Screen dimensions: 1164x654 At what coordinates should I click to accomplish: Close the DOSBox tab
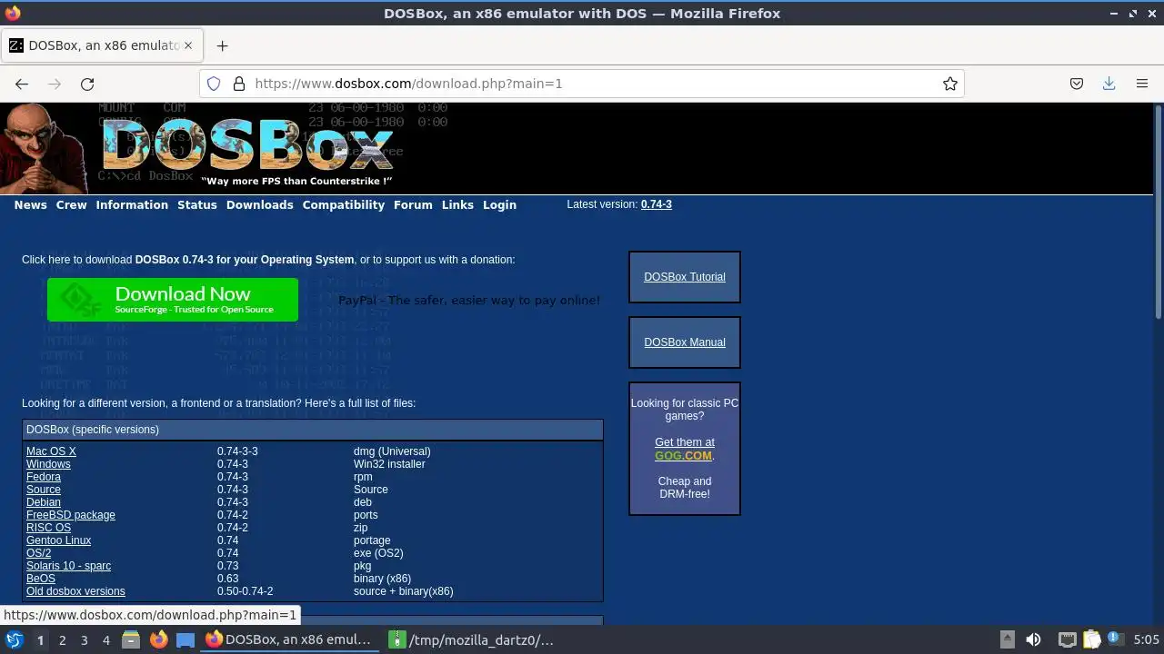coord(188,45)
